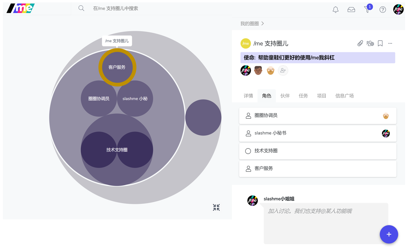Viewport: 410px width, 250px height.
Task: Click the slashme小姐姐 commenter avatar
Action: tap(252, 201)
